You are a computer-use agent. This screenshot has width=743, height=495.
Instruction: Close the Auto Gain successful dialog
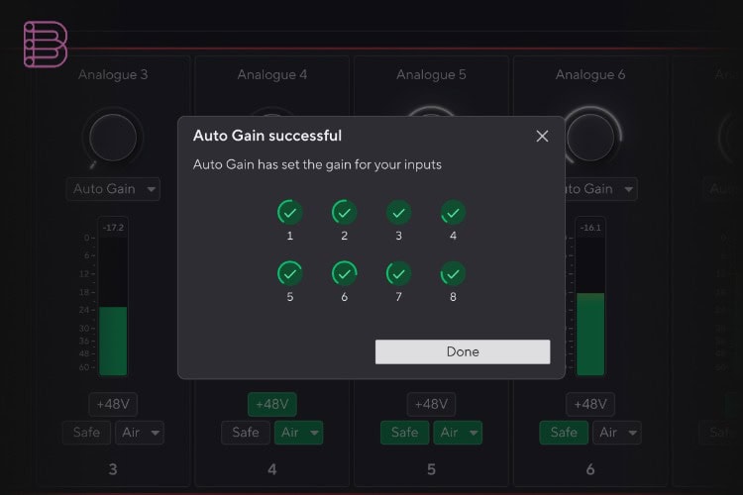point(542,137)
